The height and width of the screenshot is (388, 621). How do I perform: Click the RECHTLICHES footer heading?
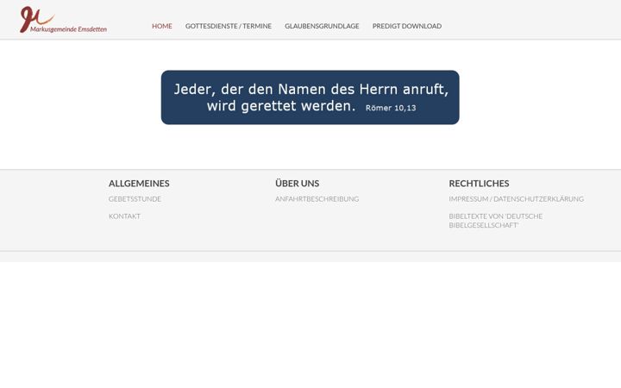(479, 184)
